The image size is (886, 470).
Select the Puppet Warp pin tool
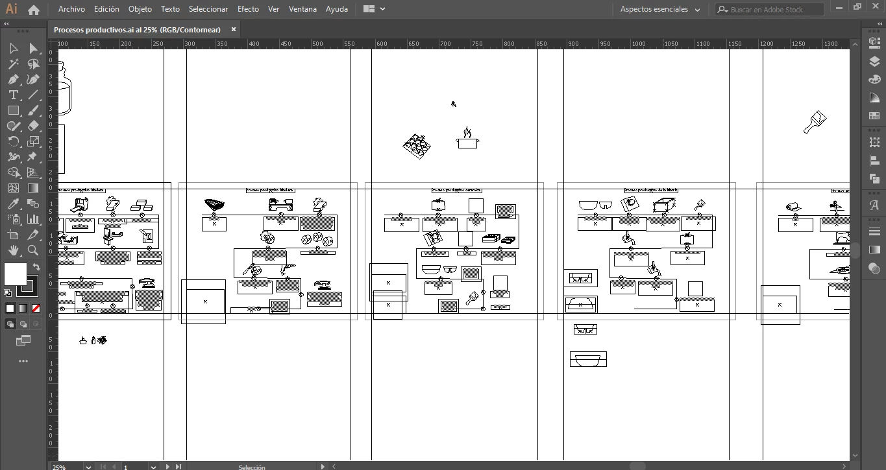pos(33,157)
